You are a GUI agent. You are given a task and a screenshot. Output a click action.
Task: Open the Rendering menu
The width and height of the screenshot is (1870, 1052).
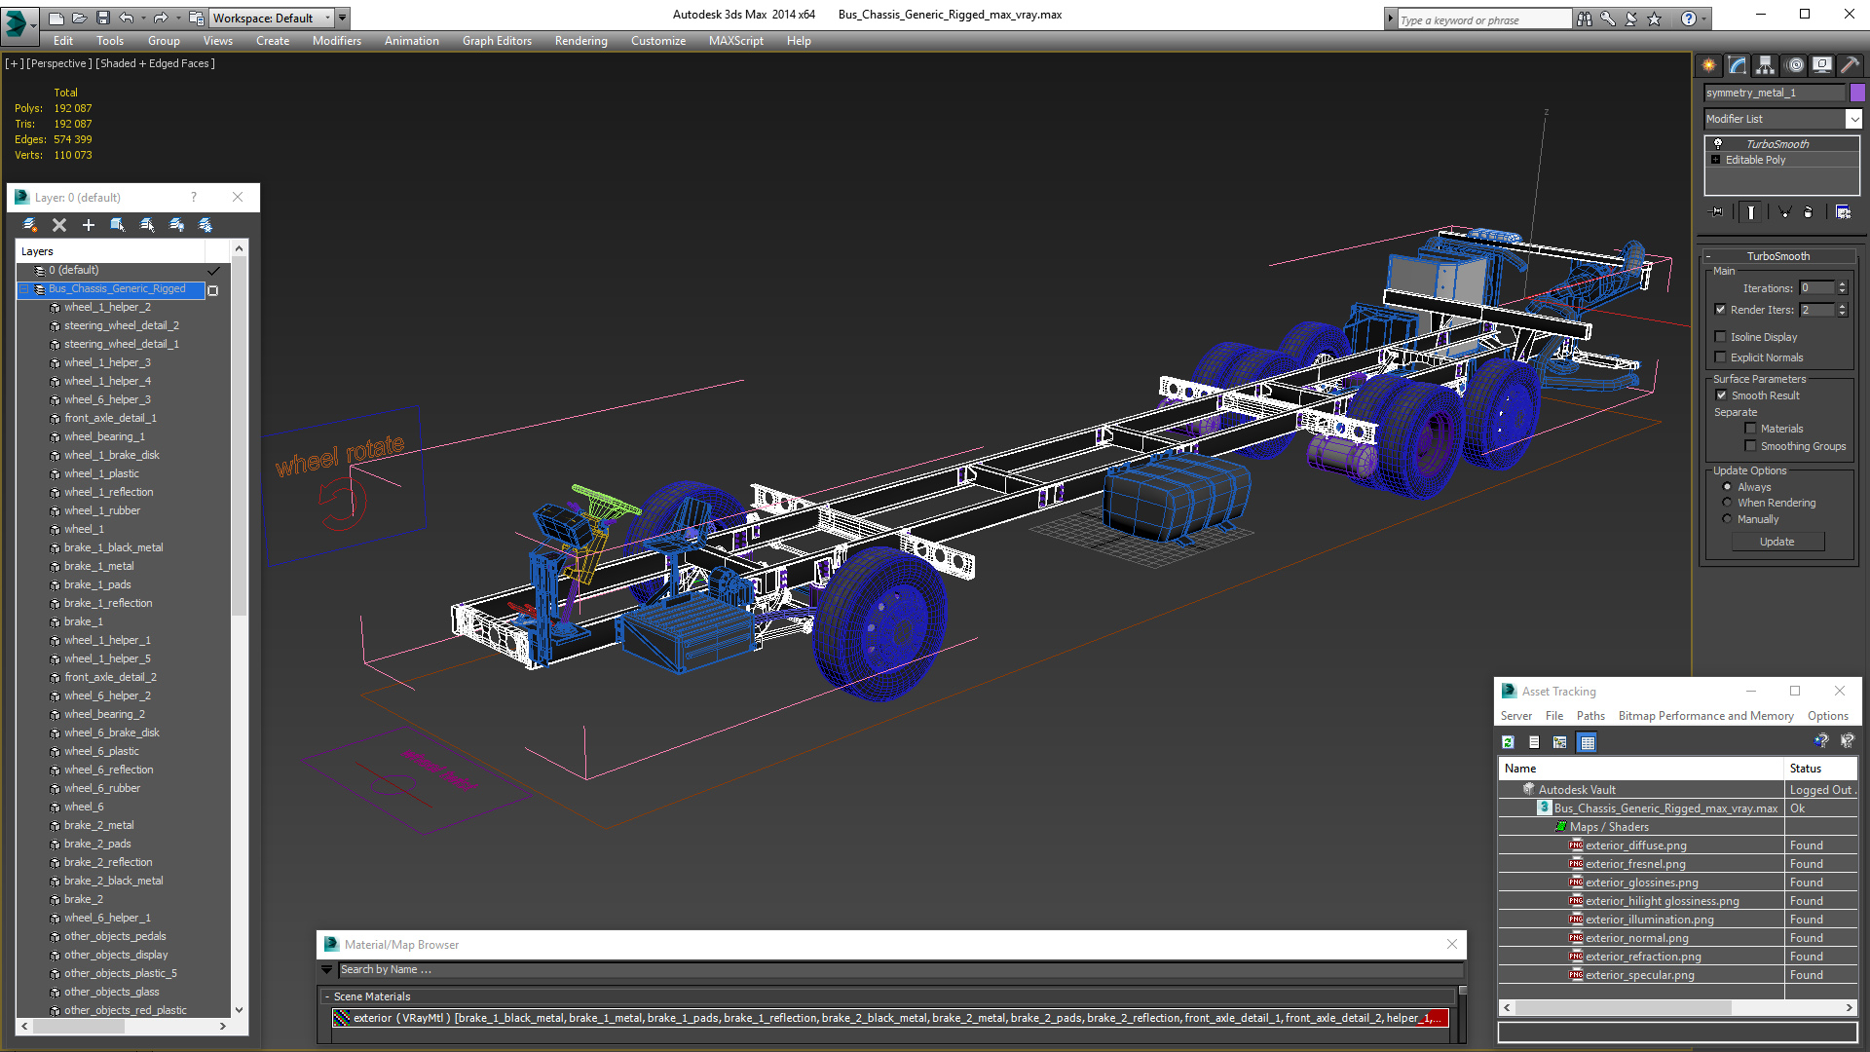point(580,41)
